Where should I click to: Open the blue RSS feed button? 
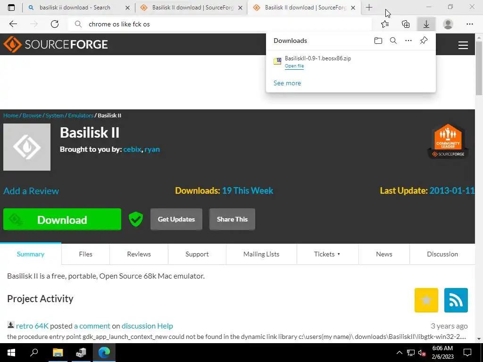point(456,300)
